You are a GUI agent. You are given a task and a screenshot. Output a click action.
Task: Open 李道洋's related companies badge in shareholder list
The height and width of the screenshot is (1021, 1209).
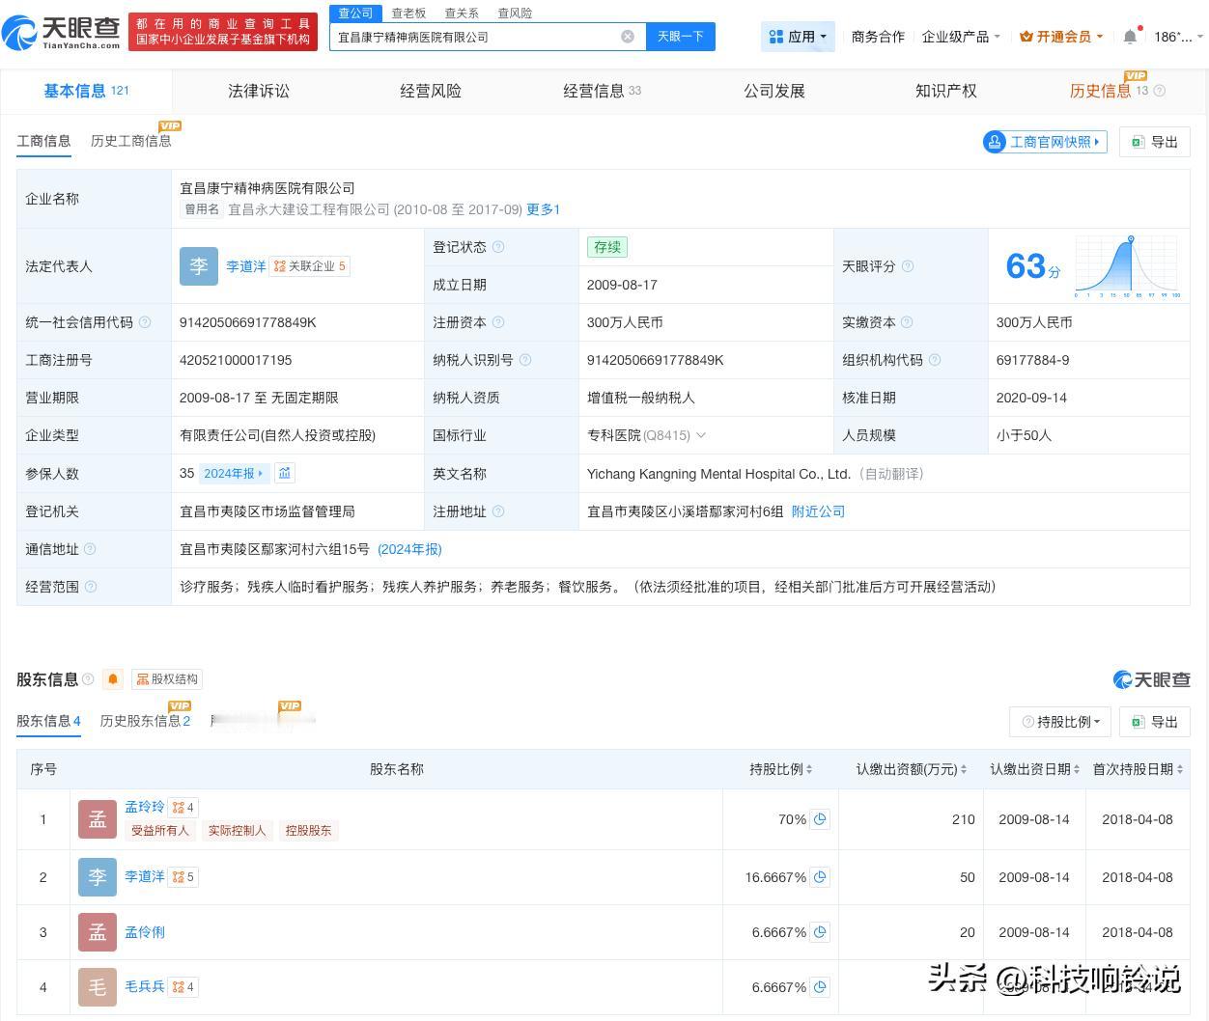[x=183, y=877]
